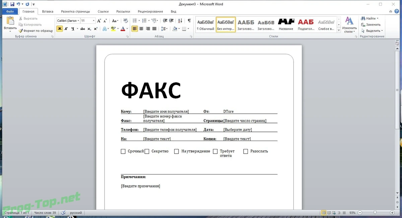Open Изменить стили dropdown
Screen dimensions: 402x218
point(349,25)
